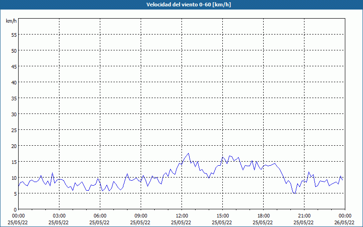
Task: Click the 26/05/22 date label
Action: (x=344, y=222)
